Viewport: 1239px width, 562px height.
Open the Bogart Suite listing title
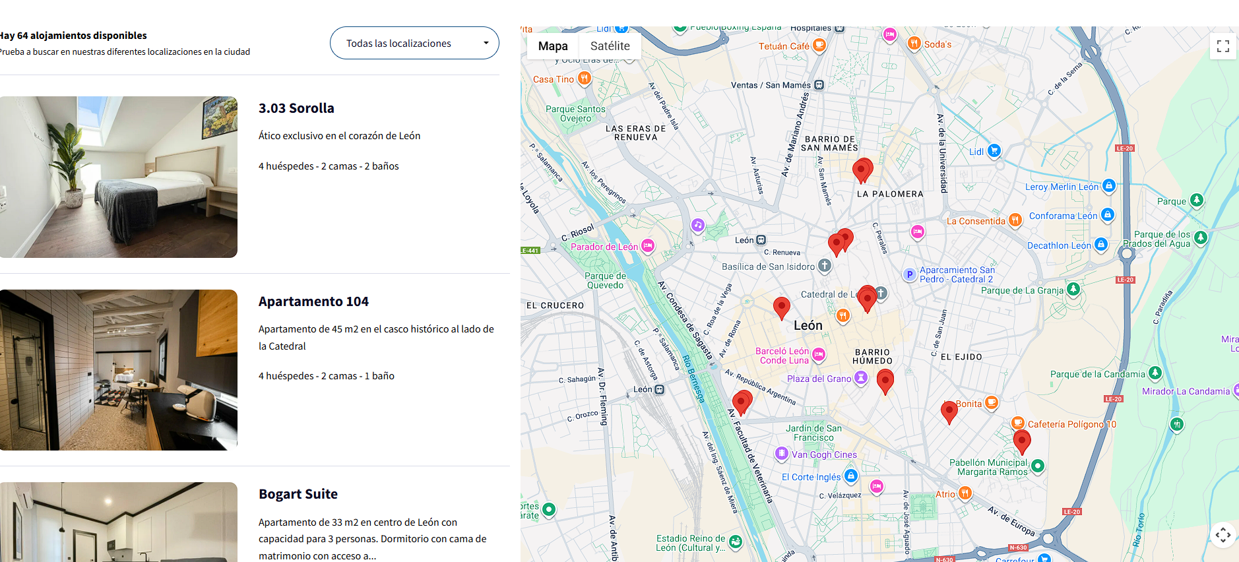coord(298,494)
